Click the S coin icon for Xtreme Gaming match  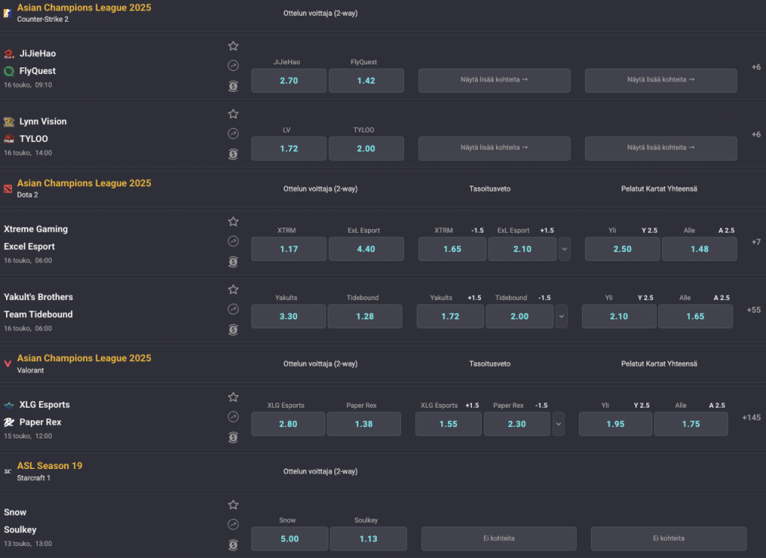pos(233,261)
